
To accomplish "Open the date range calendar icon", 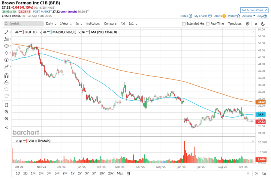I will point(128,174).
